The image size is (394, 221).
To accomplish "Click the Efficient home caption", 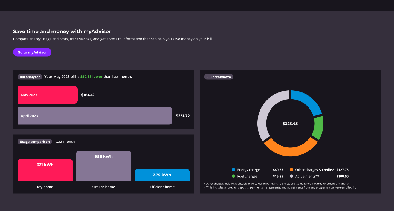I will click(x=162, y=187).
